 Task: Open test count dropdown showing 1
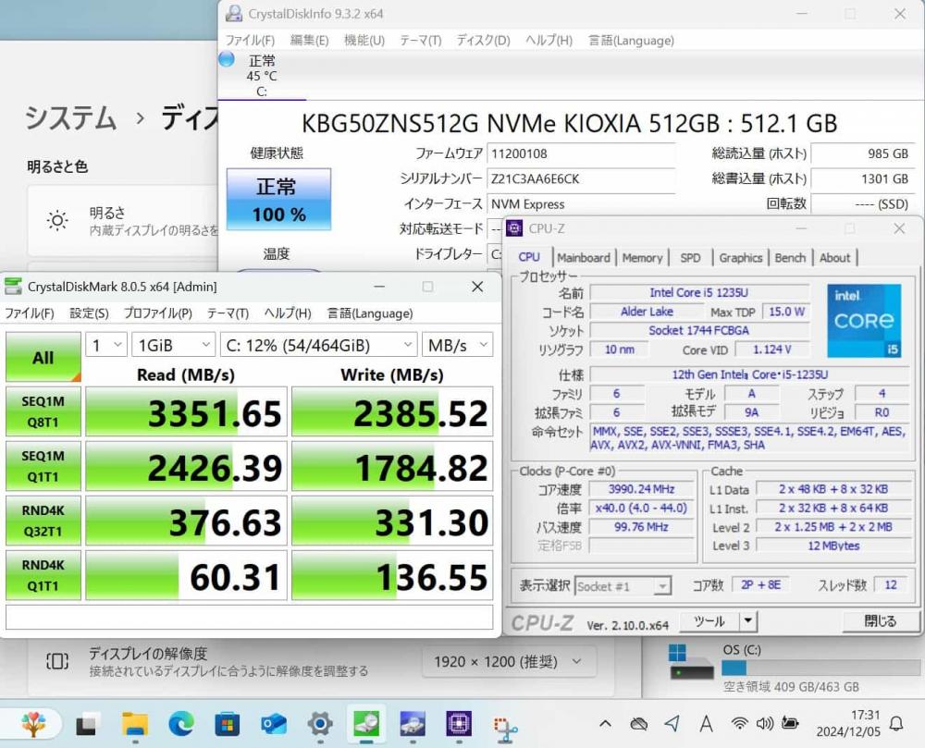pyautogui.click(x=106, y=345)
